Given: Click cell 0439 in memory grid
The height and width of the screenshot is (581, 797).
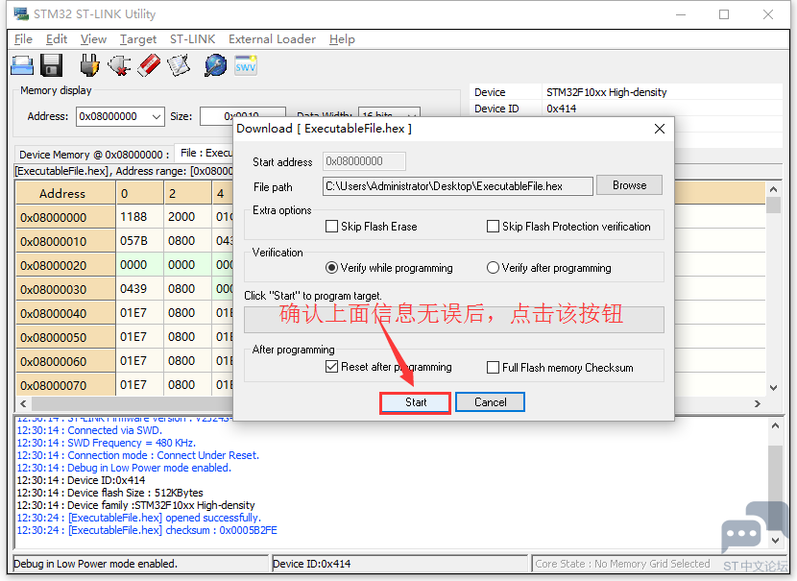Looking at the screenshot, I should (x=140, y=289).
